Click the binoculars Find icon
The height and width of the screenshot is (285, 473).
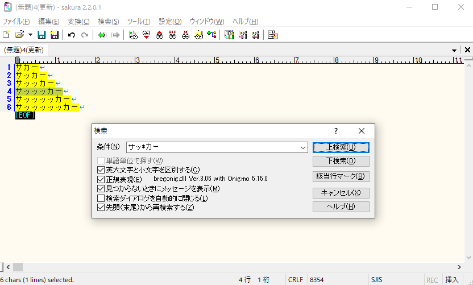tap(133, 35)
